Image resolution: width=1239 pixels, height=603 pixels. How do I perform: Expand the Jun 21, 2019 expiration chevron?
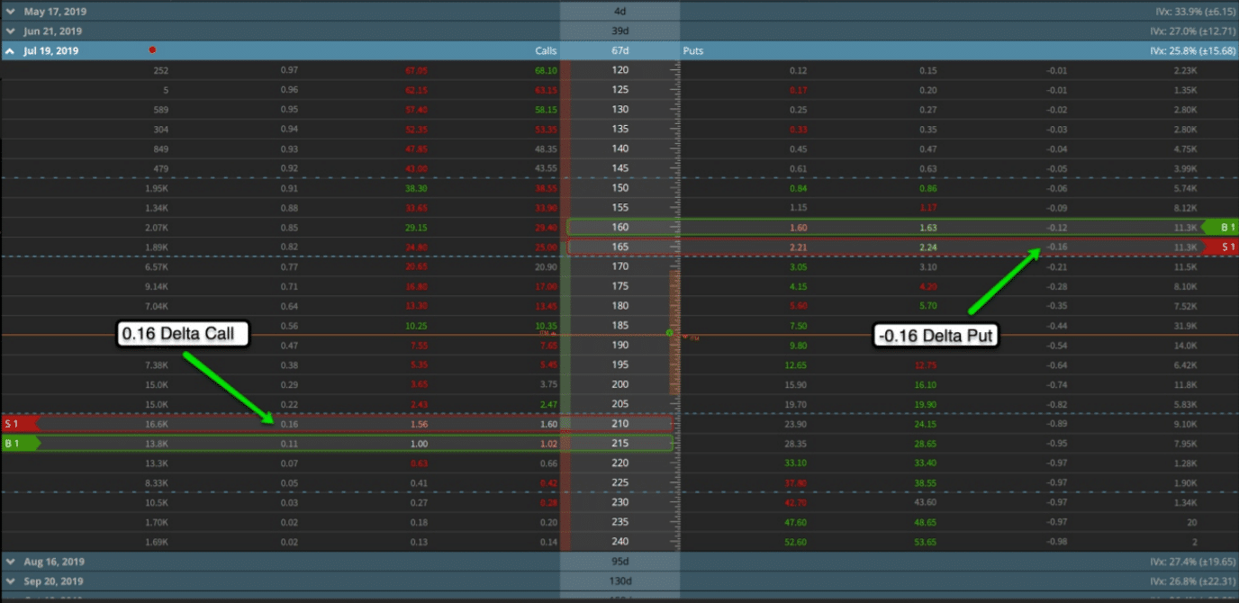(x=10, y=31)
